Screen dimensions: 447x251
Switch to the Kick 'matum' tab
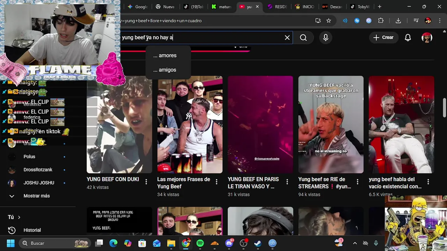(x=222, y=7)
